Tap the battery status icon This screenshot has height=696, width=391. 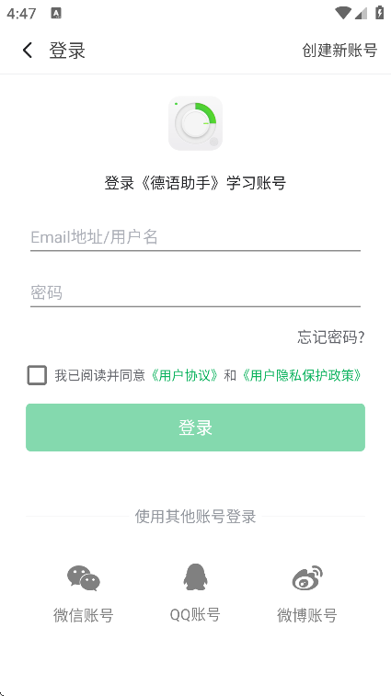pos(379,13)
